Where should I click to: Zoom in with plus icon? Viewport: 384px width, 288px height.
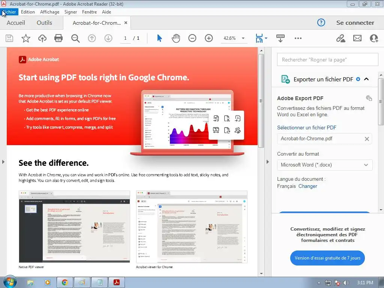coord(208,38)
